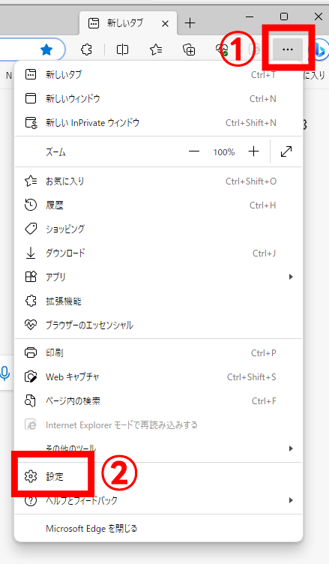This screenshot has width=329, height=564.
Task: Open 設定 from the menu
Action: tap(158, 476)
